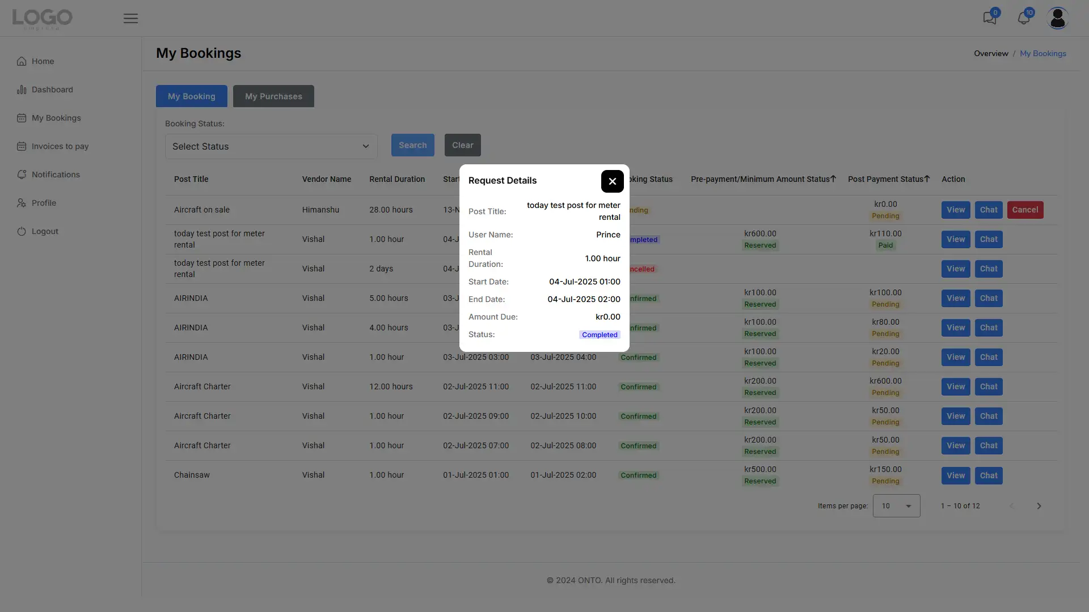Click the Completed status badge in dialog
This screenshot has height=612, width=1089.
(600, 335)
